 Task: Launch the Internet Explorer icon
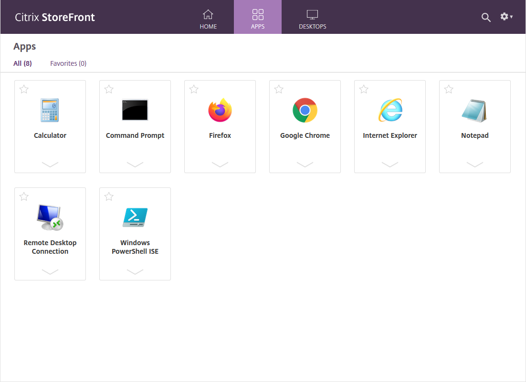(390, 110)
